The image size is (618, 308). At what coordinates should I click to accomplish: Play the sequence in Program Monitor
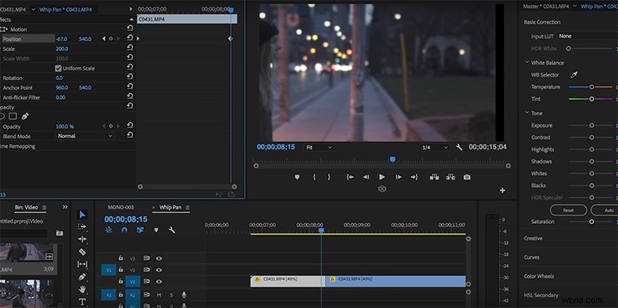pyautogui.click(x=382, y=177)
